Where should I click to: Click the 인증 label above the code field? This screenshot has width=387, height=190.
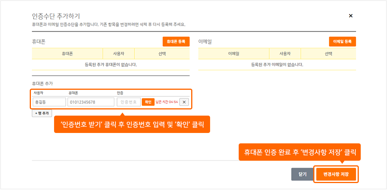(x=120, y=93)
